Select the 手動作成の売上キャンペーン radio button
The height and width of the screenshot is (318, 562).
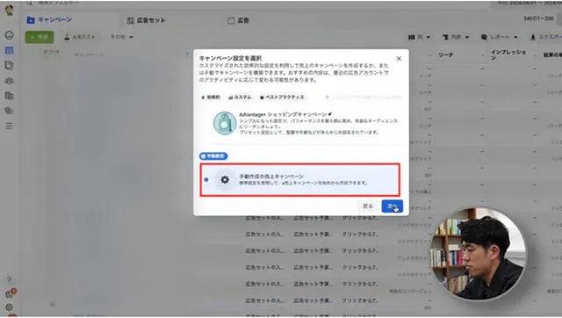click(206, 179)
